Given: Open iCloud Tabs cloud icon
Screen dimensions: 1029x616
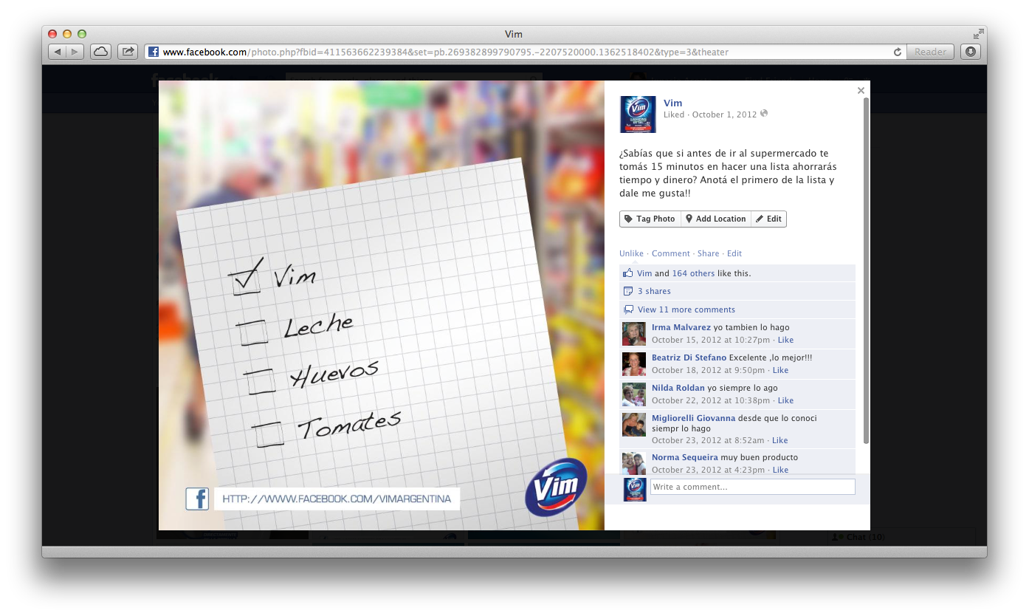Looking at the screenshot, I should click(x=100, y=52).
